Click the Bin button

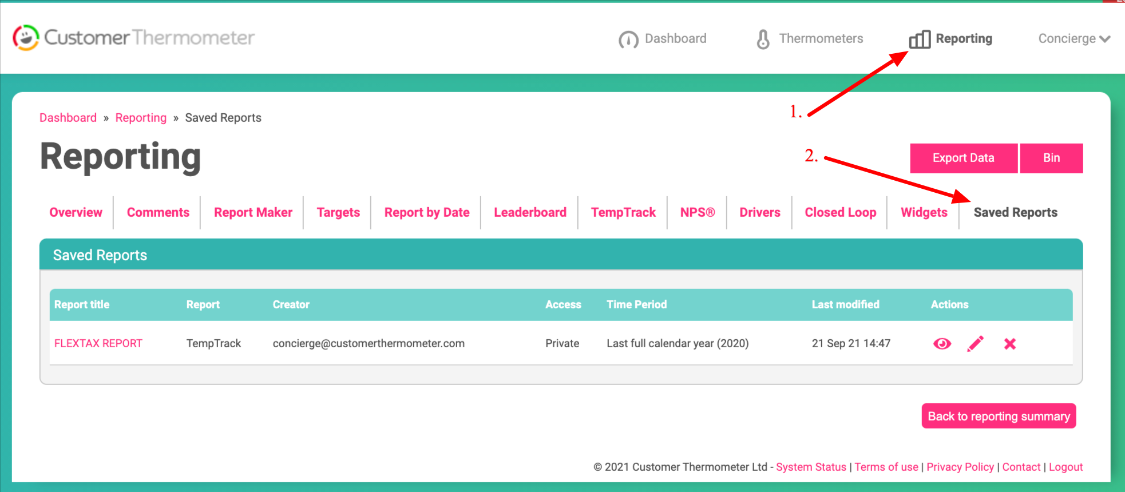click(x=1052, y=158)
